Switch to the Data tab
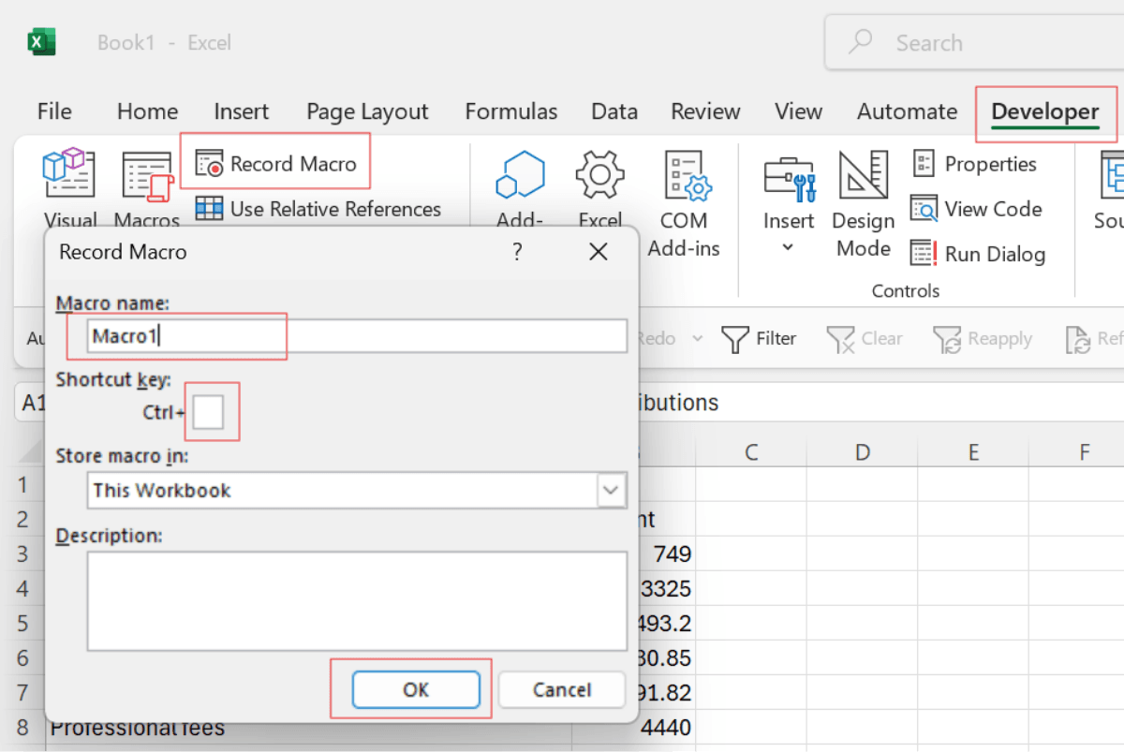This screenshot has width=1124, height=752. (614, 111)
